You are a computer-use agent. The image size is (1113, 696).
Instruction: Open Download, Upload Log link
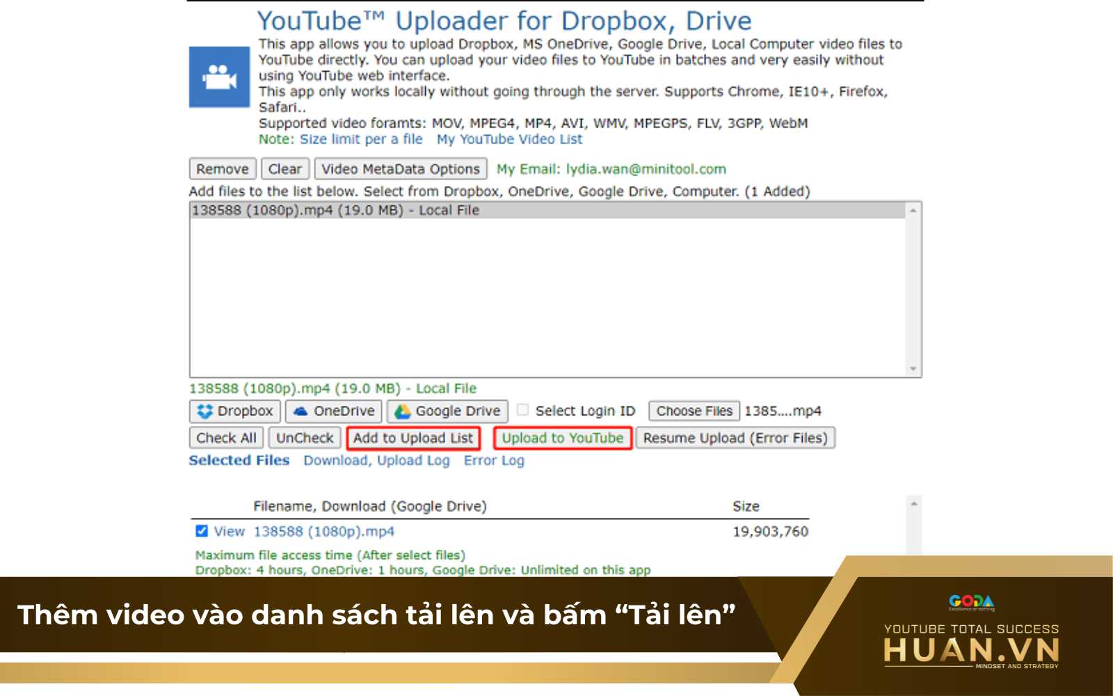(x=376, y=460)
